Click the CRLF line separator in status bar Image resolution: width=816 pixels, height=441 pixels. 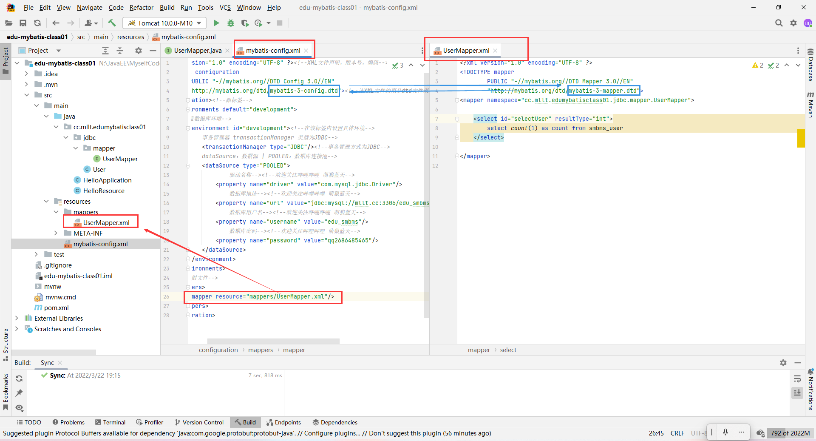pyautogui.click(x=677, y=433)
